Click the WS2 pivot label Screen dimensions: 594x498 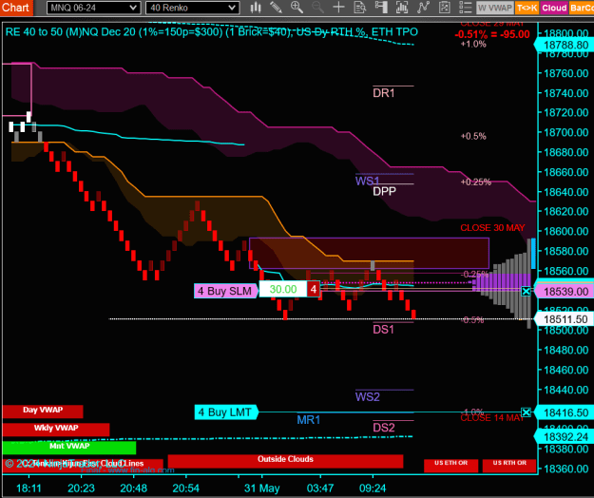coord(367,397)
